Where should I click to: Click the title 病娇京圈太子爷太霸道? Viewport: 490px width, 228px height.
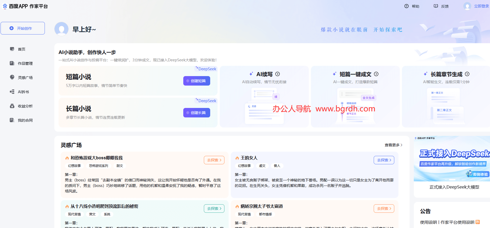(262, 206)
